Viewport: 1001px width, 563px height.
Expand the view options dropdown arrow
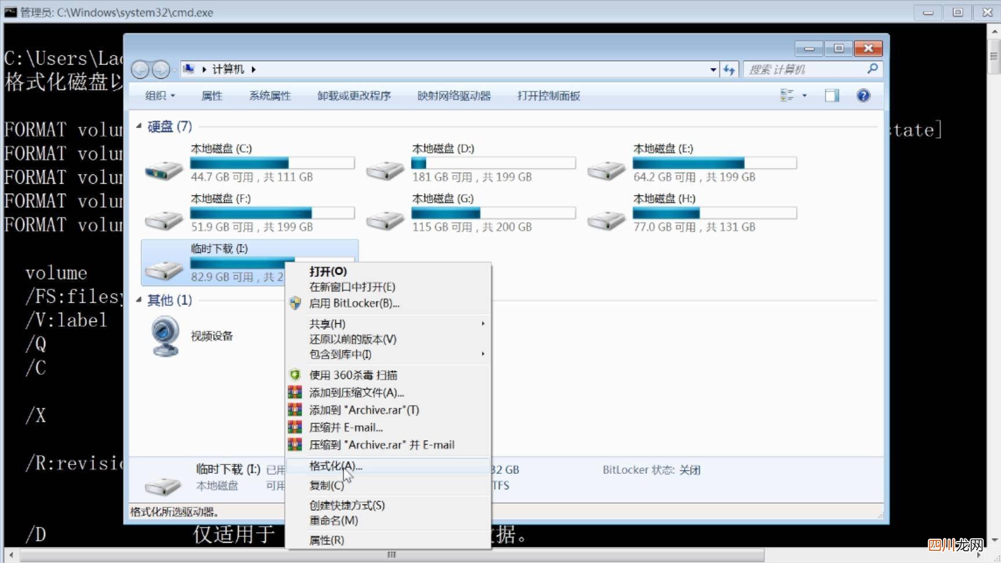point(804,96)
